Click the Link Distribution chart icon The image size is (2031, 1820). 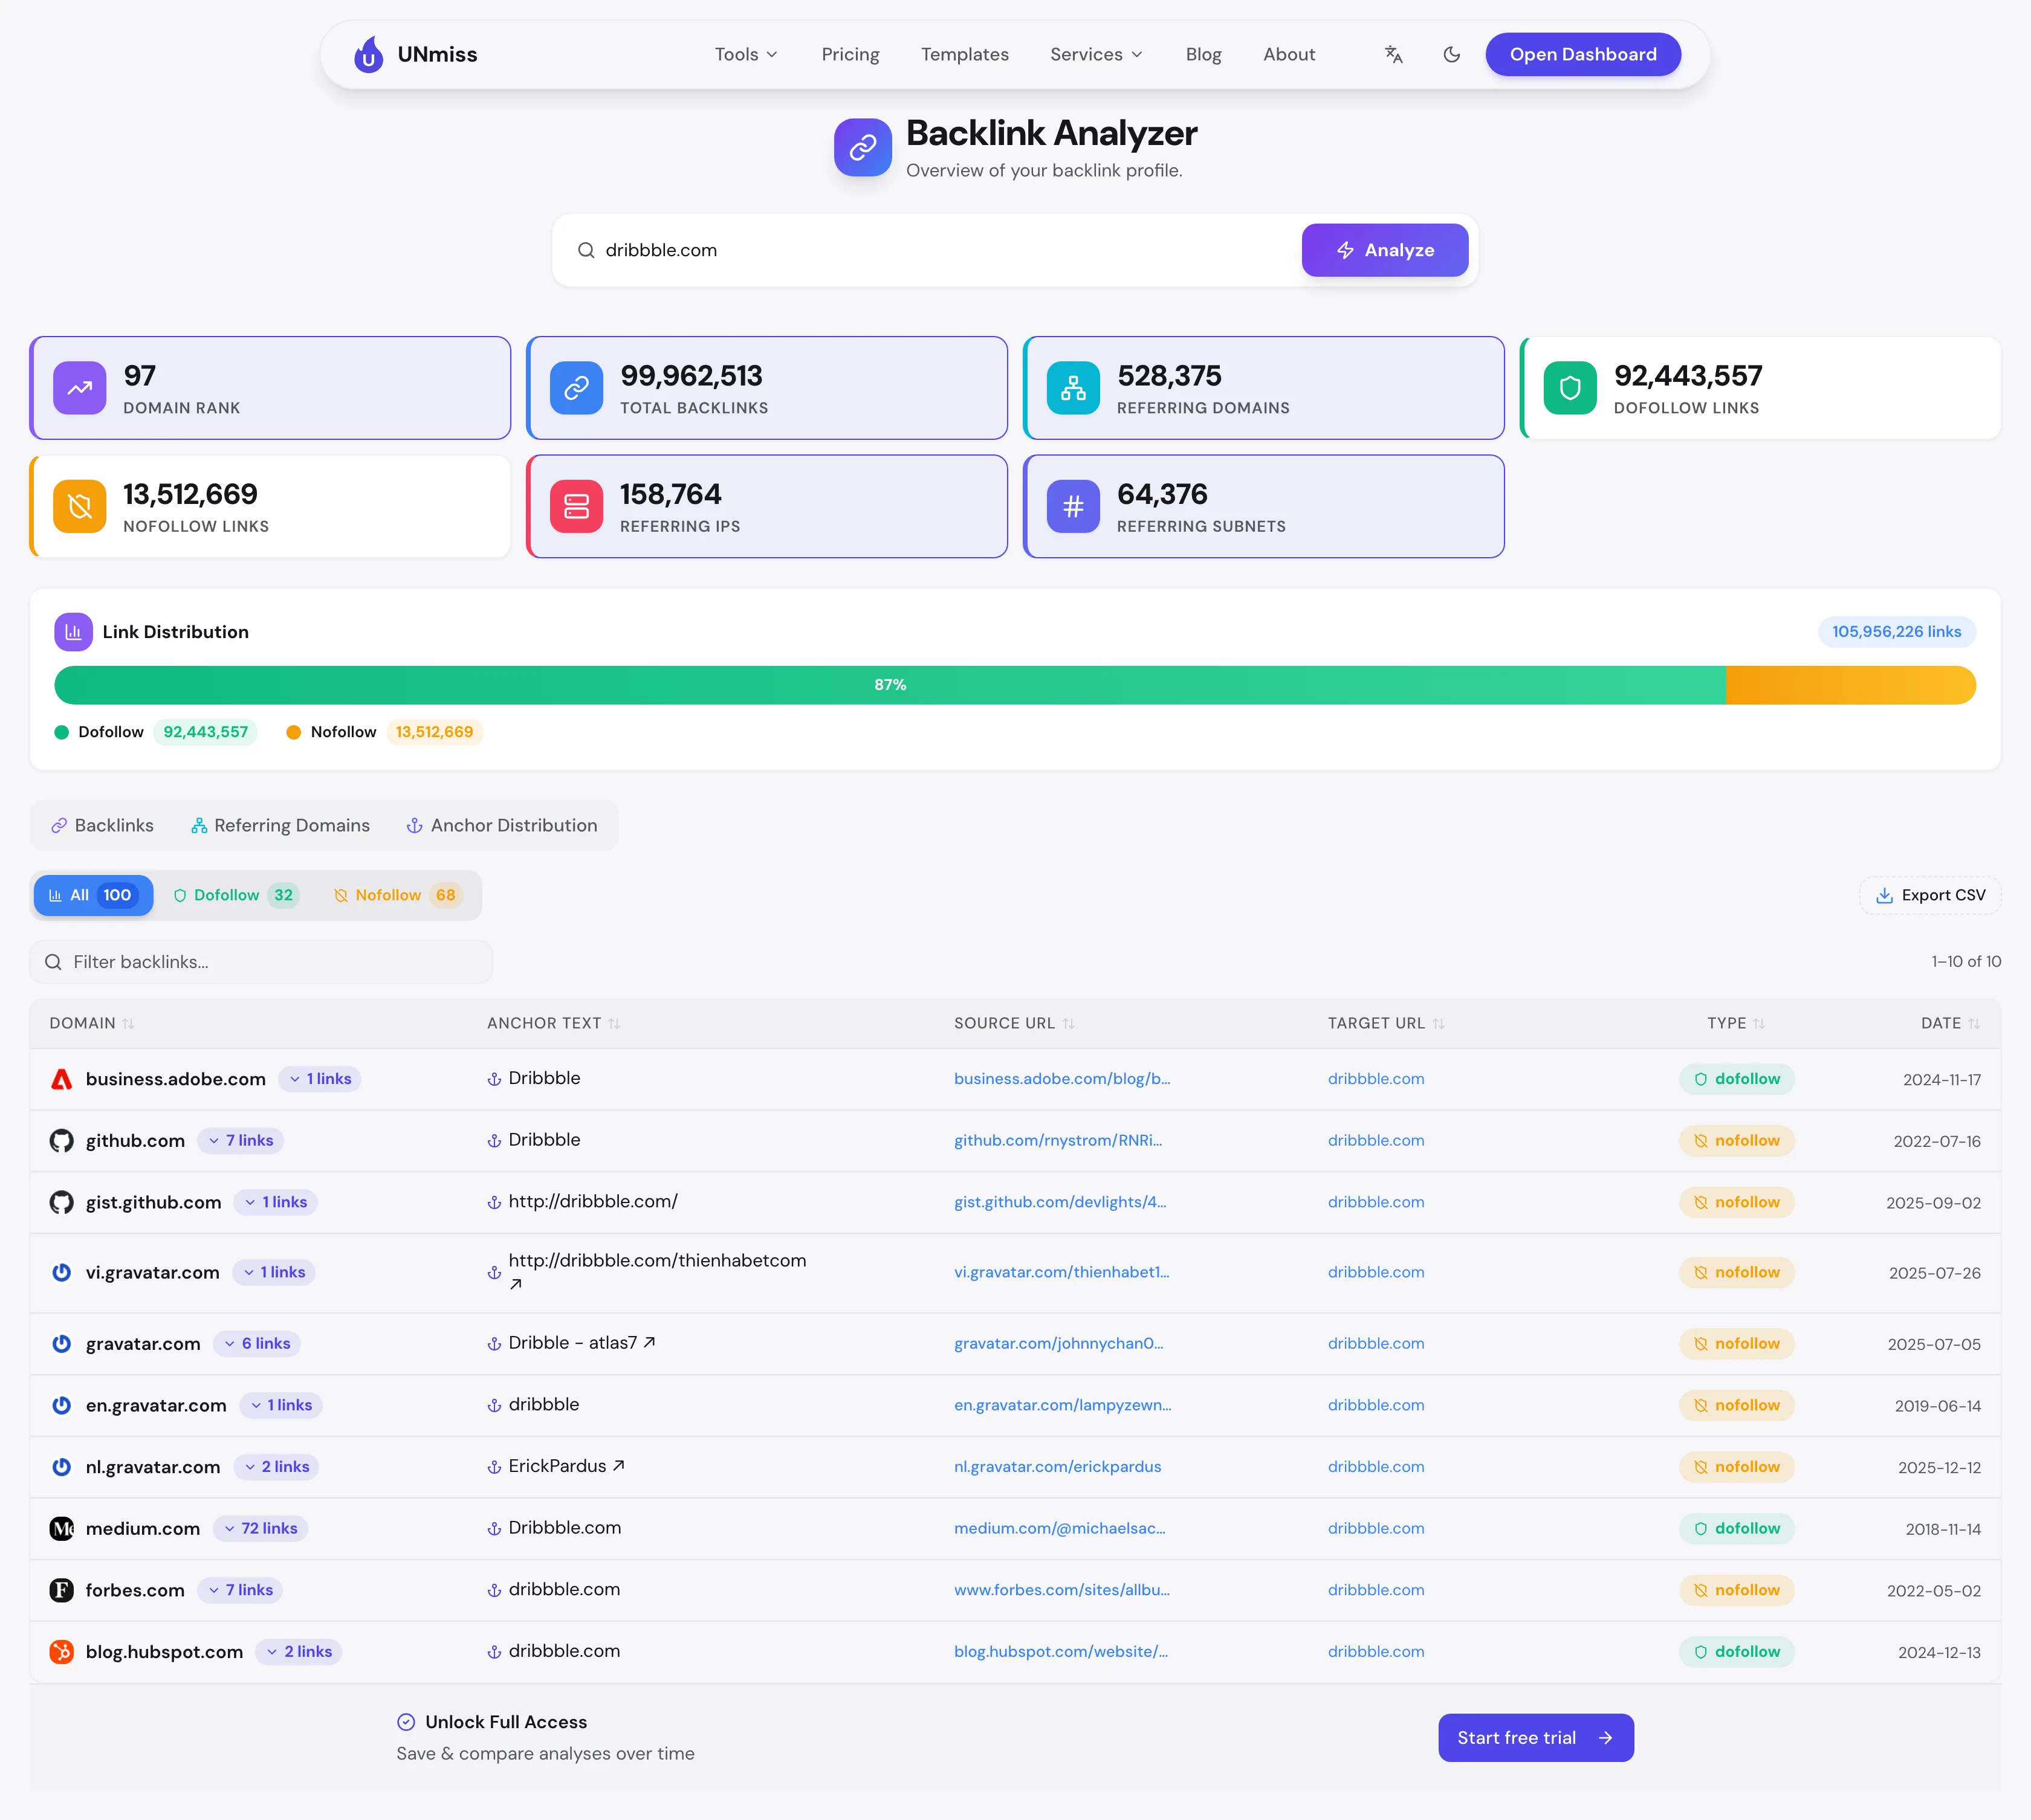tap(73, 632)
